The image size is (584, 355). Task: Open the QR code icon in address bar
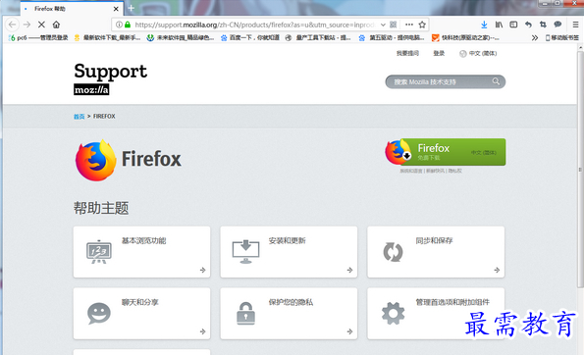(x=393, y=25)
